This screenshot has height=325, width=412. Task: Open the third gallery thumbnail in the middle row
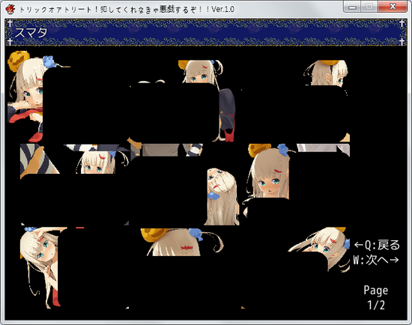(295, 184)
